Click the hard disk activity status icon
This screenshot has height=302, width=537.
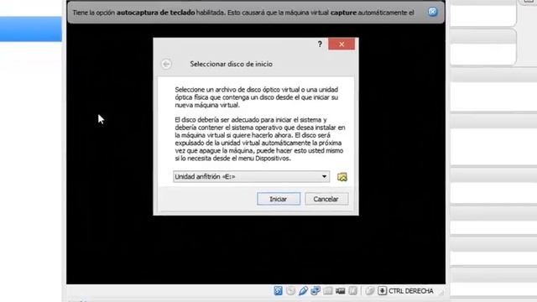coord(278,291)
